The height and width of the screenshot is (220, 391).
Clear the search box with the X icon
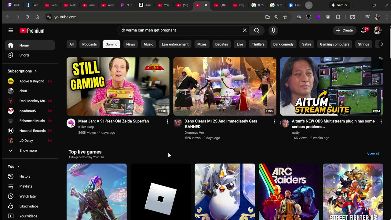[x=245, y=30]
